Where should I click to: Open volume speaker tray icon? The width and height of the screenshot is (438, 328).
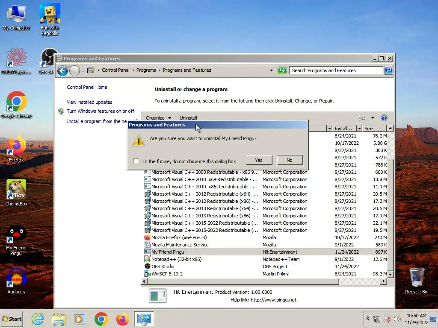pyautogui.click(x=397, y=319)
